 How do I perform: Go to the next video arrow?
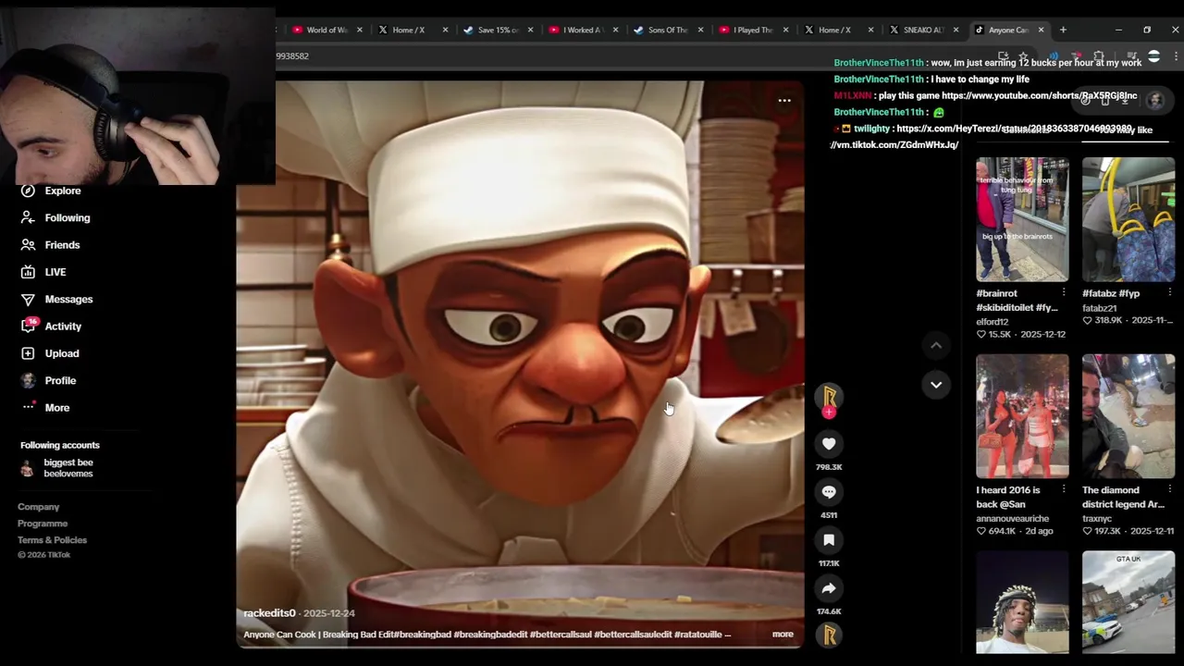[936, 385]
